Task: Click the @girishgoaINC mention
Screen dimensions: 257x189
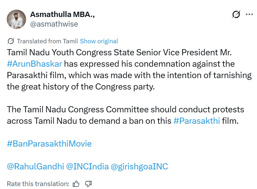Action: pyautogui.click(x=139, y=166)
